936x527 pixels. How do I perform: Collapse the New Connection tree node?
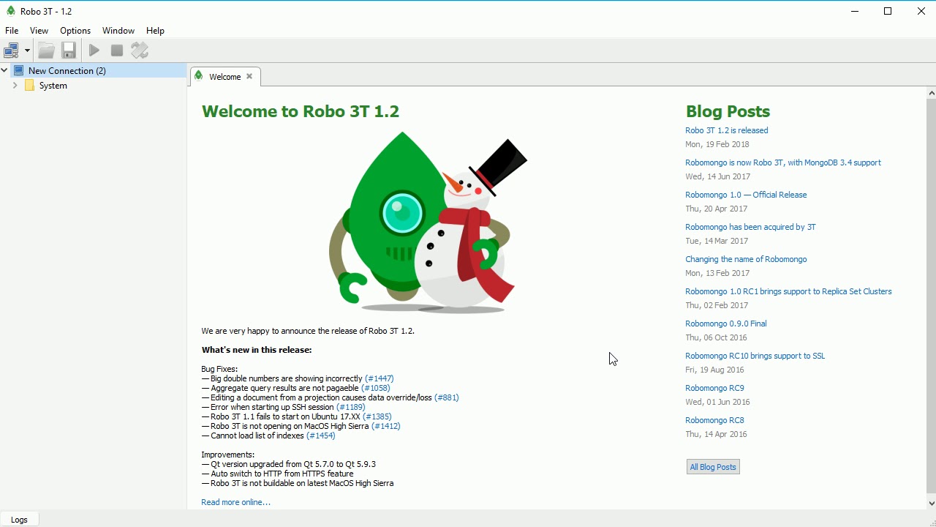pyautogui.click(x=4, y=70)
